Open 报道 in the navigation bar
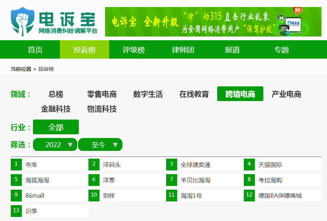The width and height of the screenshot is (327, 221). pos(232,50)
